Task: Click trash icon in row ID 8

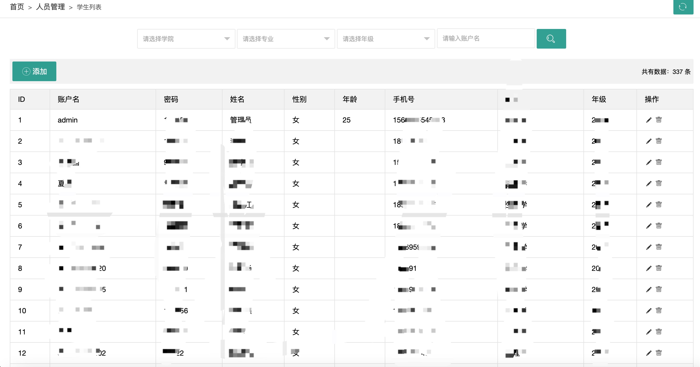Action: (659, 268)
